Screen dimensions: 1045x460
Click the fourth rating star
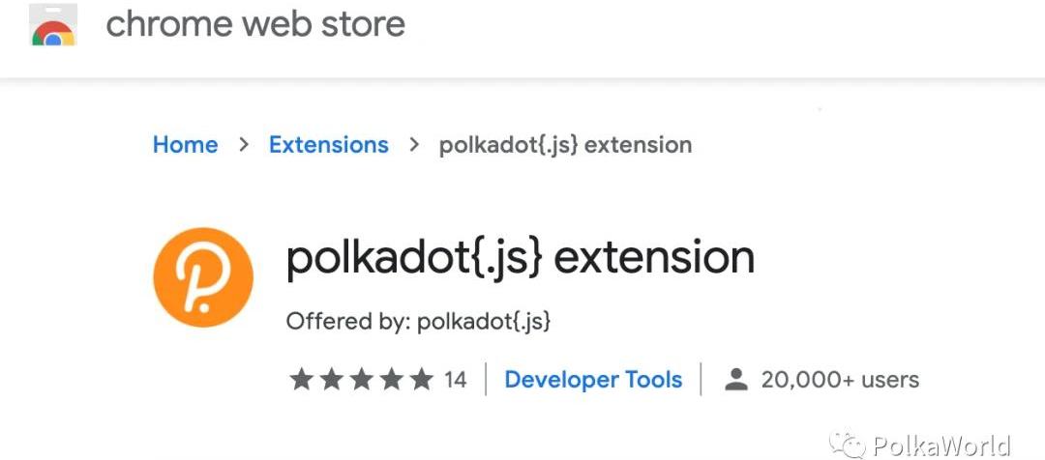point(391,380)
